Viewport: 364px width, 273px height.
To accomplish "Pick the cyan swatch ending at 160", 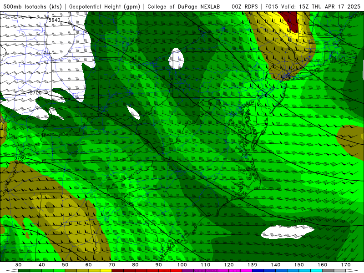I will pyautogui.click(x=316, y=270).
